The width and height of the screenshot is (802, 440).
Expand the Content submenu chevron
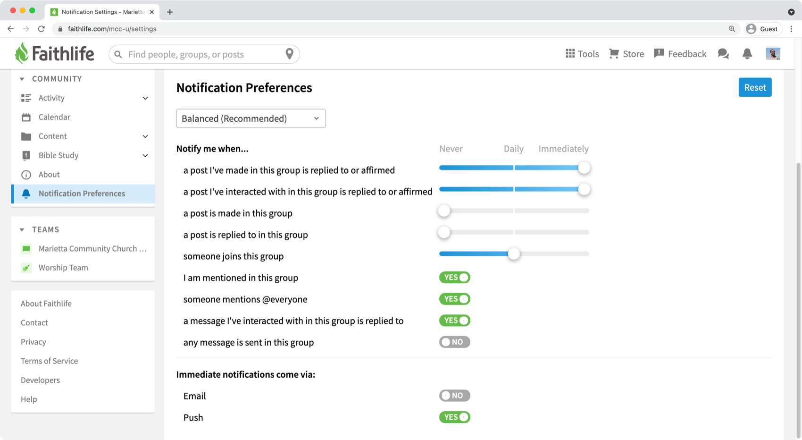click(145, 136)
